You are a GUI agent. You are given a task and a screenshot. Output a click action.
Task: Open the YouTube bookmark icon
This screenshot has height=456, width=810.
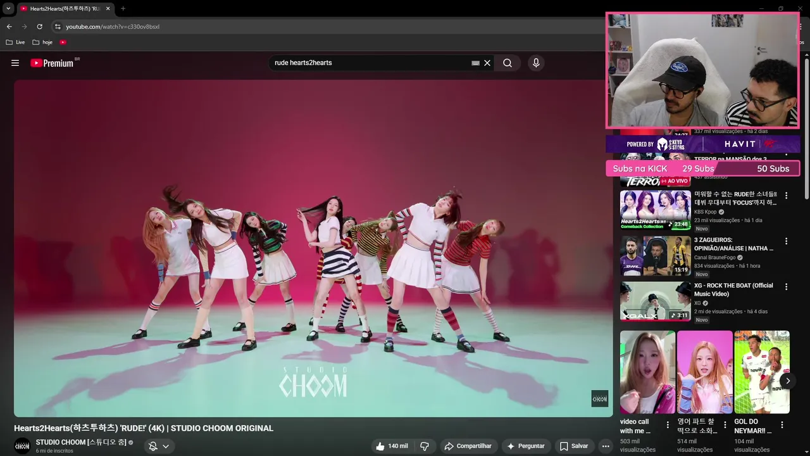click(63, 42)
